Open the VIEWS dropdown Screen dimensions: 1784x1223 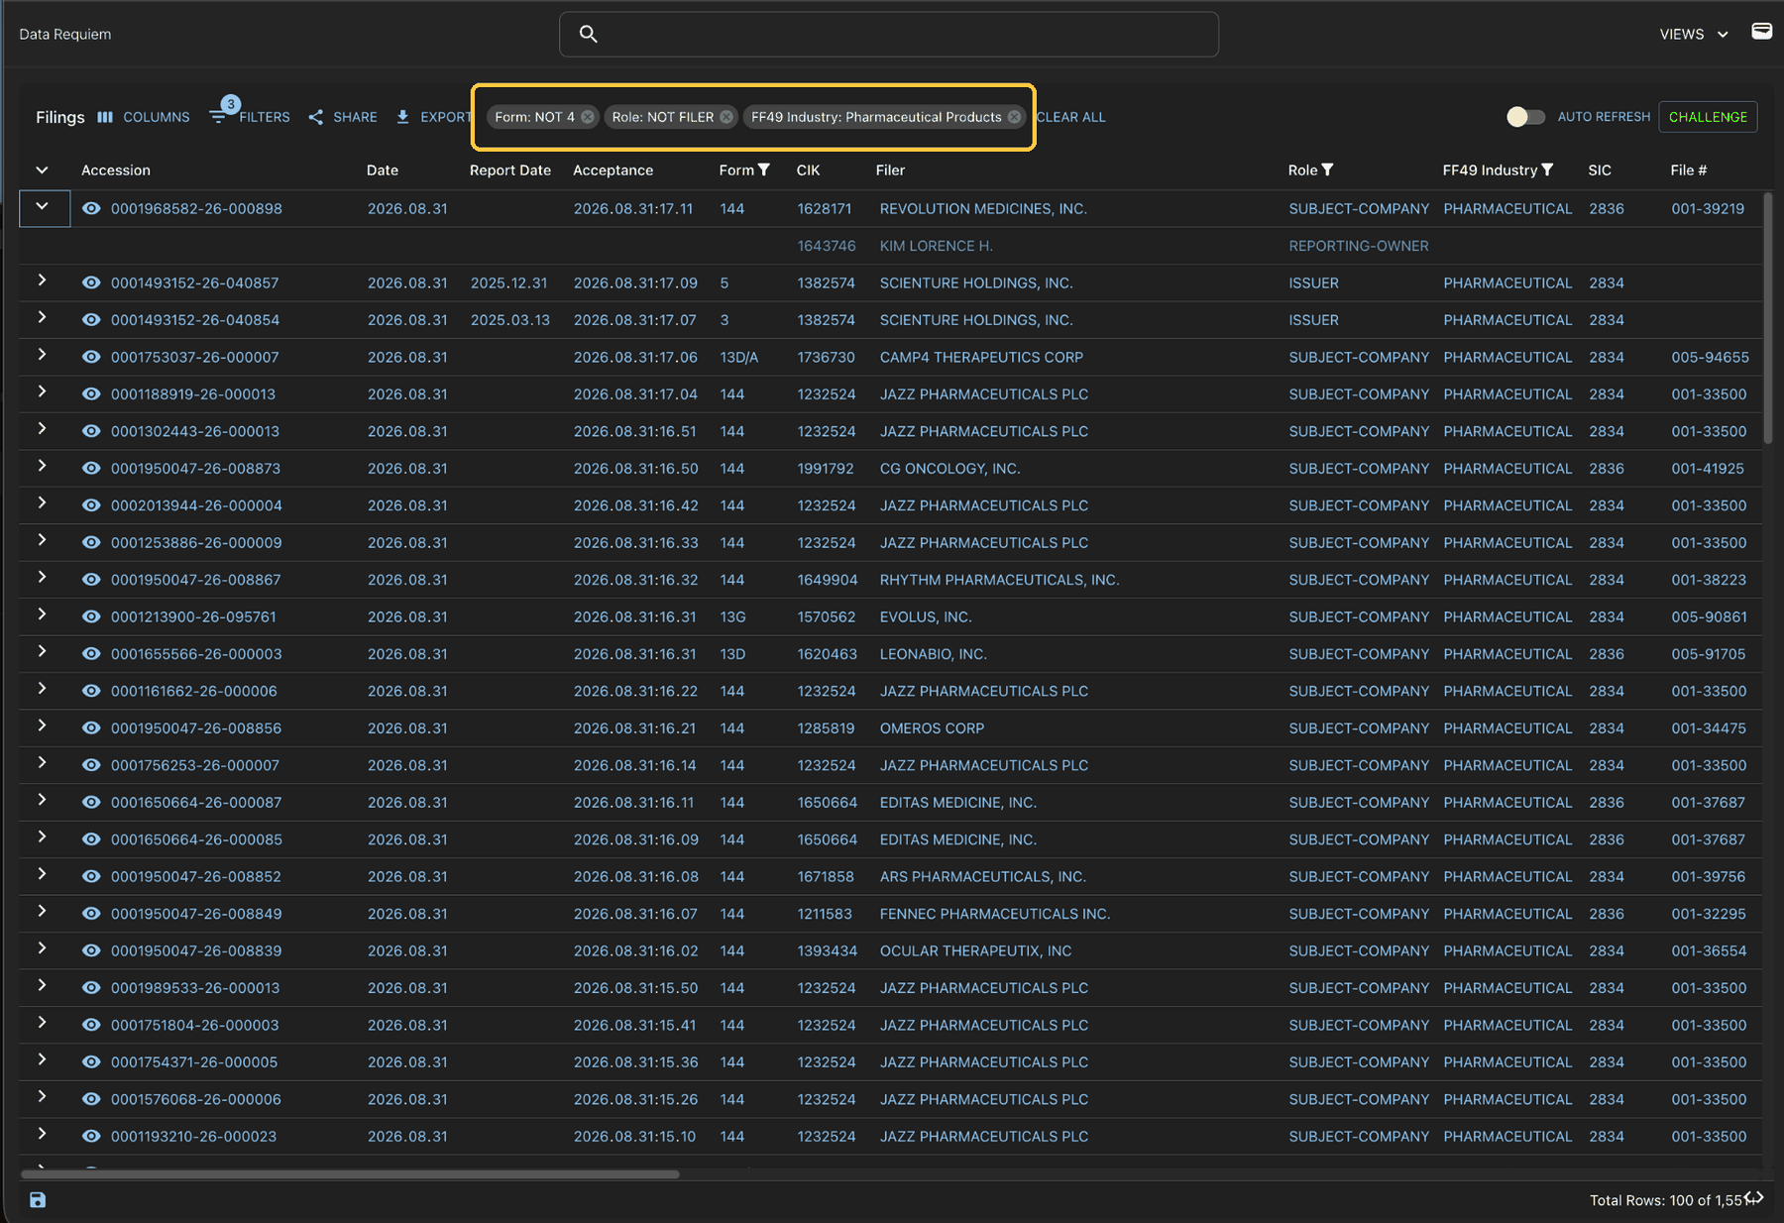(x=1694, y=35)
